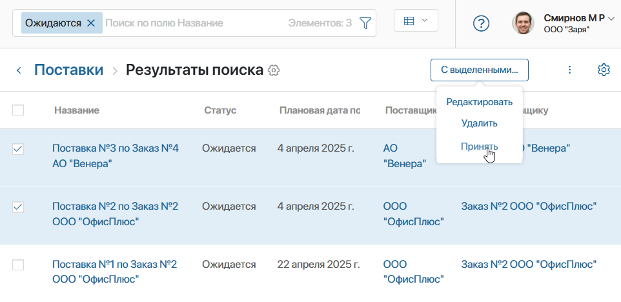This screenshot has height=302, width=621.
Task: Check the Поставка №1 row checkbox
Action: click(18, 265)
